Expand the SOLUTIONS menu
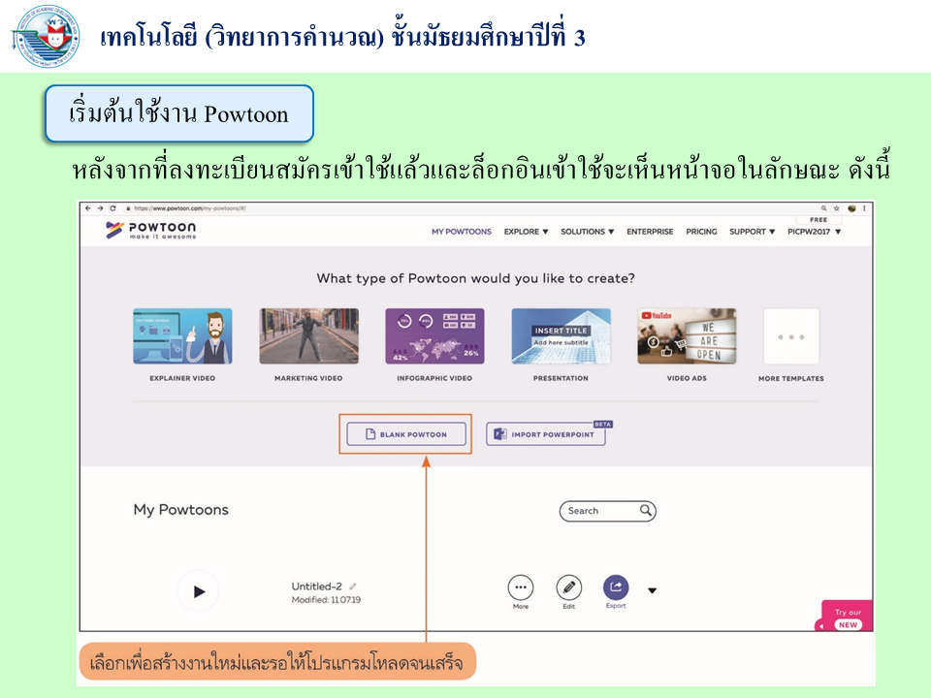The height and width of the screenshot is (698, 931). click(x=588, y=232)
